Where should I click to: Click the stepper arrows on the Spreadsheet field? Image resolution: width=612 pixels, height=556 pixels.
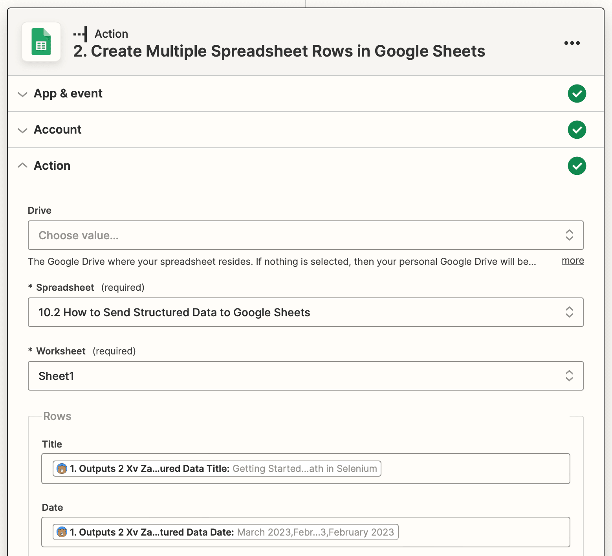coord(569,312)
